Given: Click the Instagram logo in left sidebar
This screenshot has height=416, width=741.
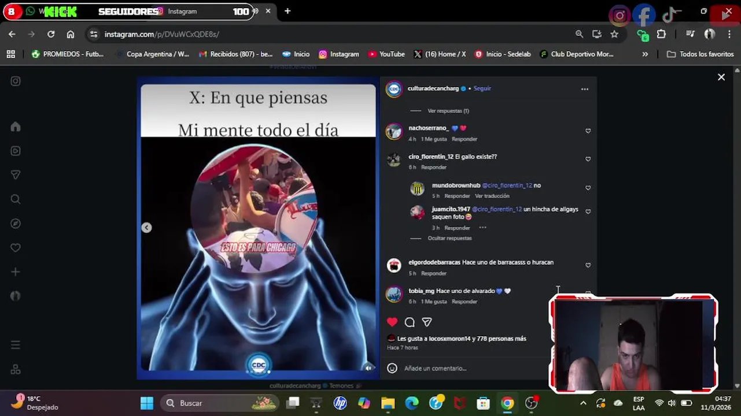Looking at the screenshot, I should pos(16,81).
